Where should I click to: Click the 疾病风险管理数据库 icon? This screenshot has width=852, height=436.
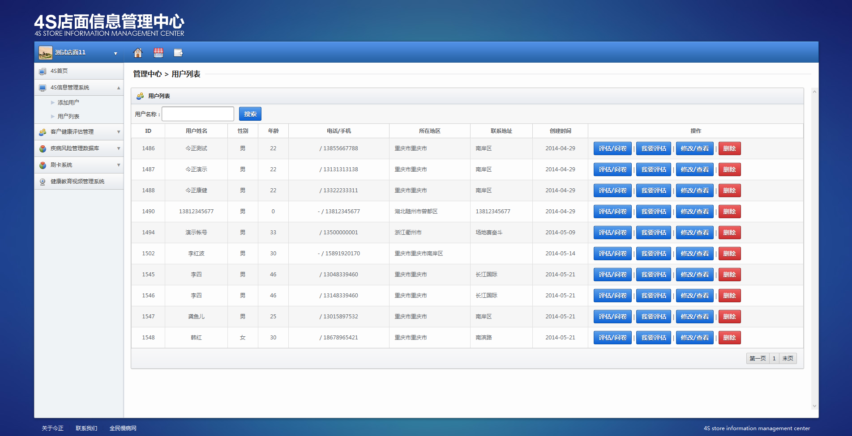coord(43,148)
